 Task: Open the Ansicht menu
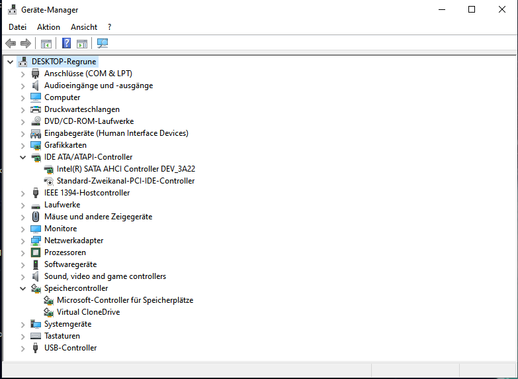click(x=84, y=27)
